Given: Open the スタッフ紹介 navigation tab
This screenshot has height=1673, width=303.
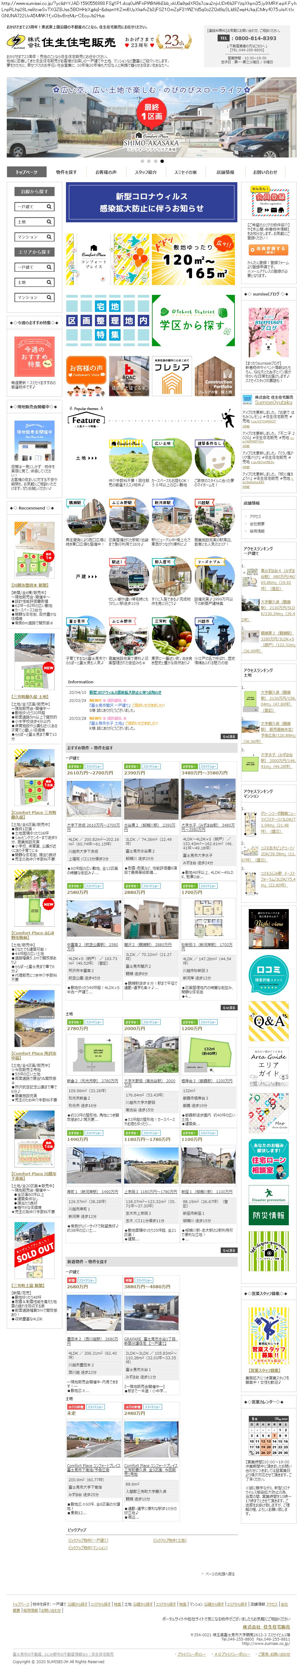Looking at the screenshot, I should [145, 172].
